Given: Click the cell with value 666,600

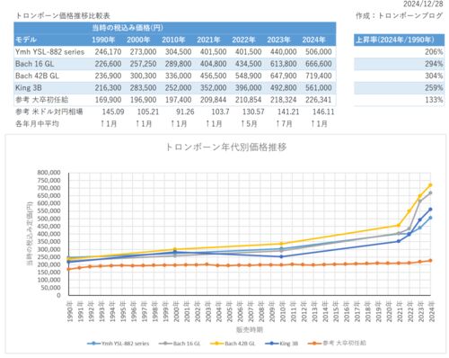Looking at the screenshot, I should click(x=319, y=64).
